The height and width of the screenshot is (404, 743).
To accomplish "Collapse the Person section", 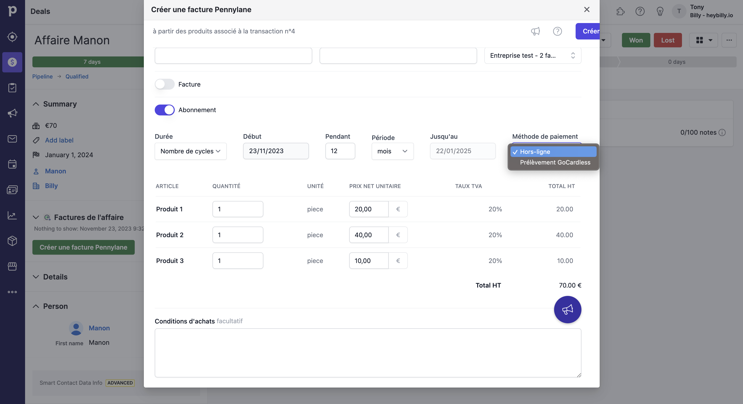I will 36,306.
